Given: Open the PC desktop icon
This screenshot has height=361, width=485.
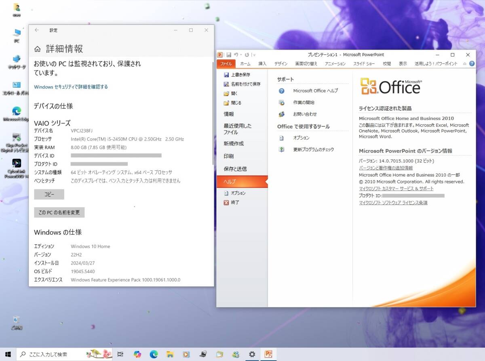Looking at the screenshot, I should (17, 36).
